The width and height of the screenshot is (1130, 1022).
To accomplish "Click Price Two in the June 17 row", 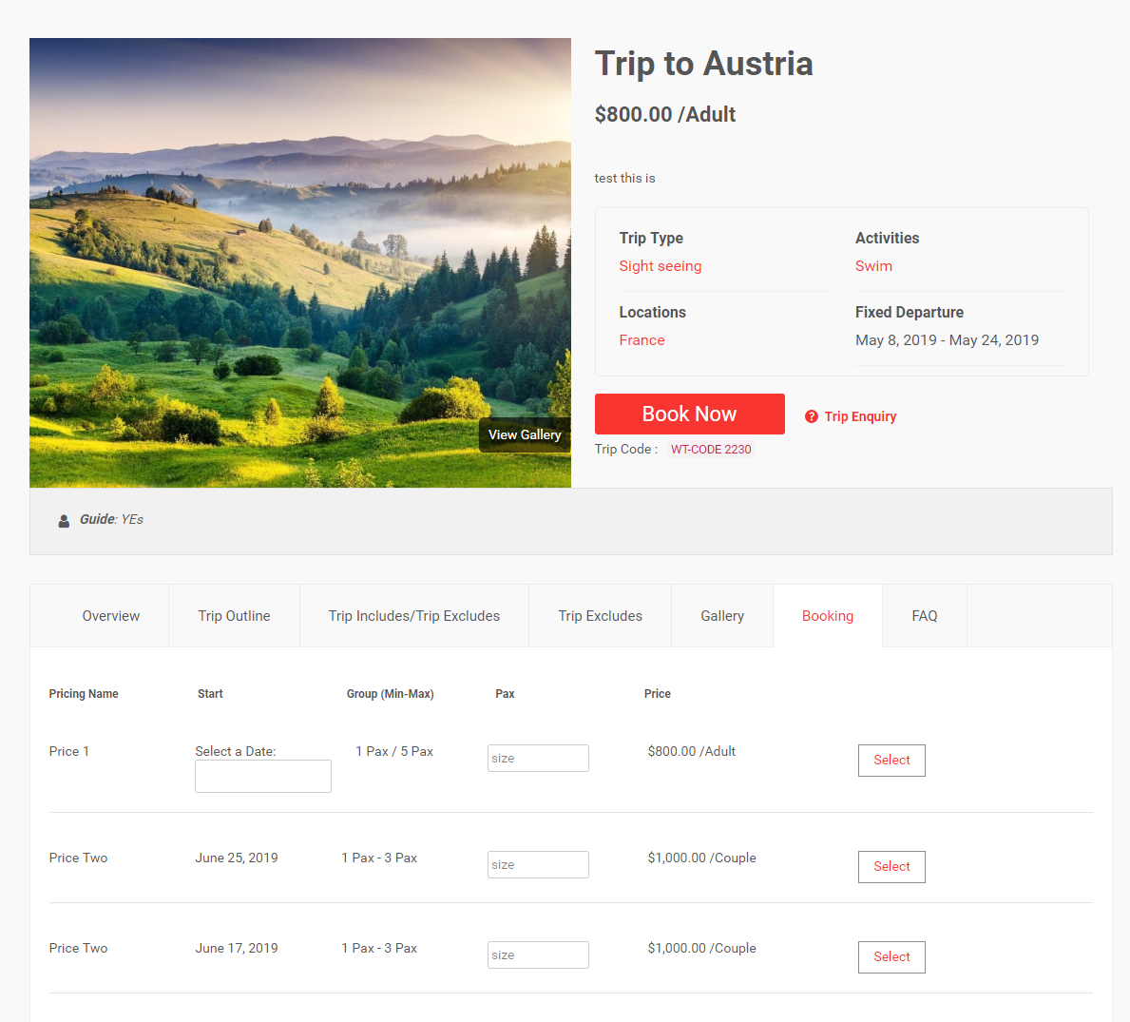I will (78, 948).
